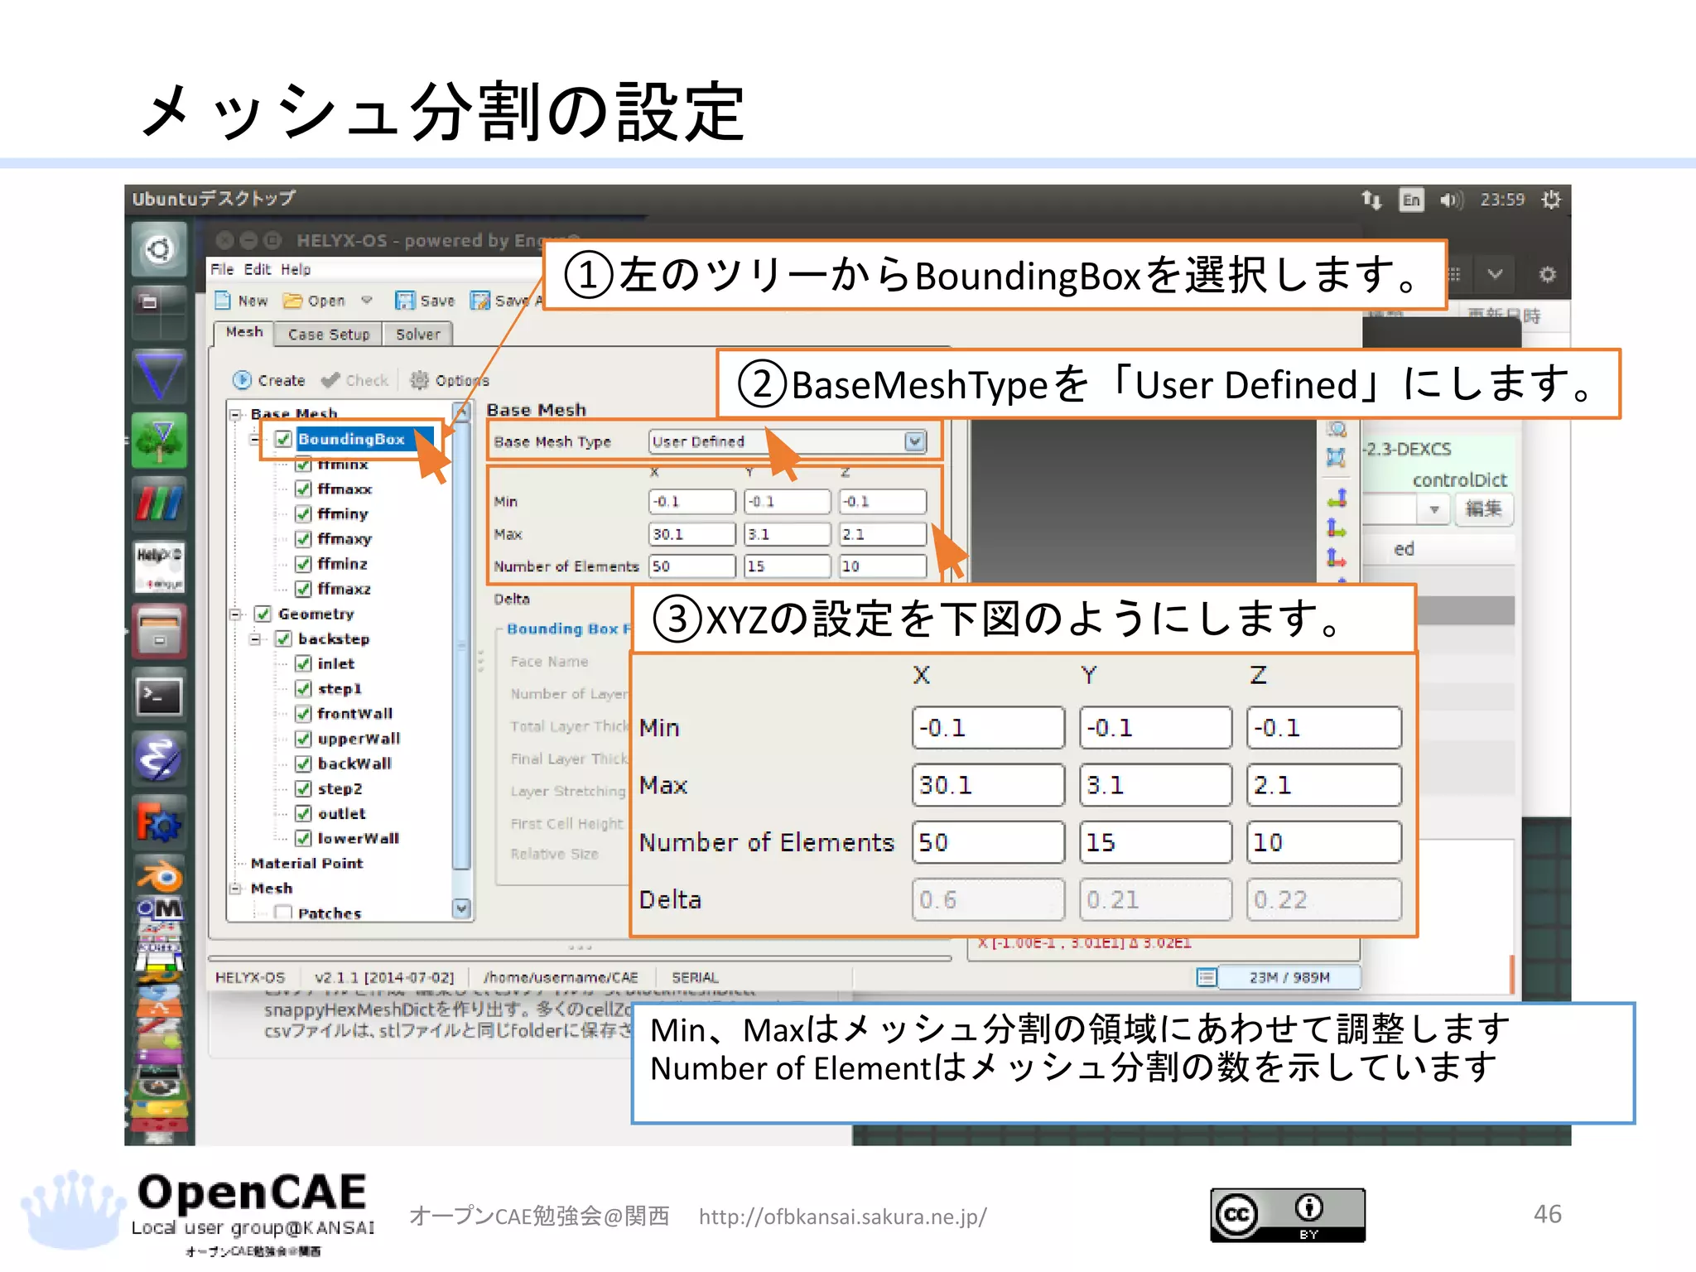Uncheck the Geometry checkbox
Viewport: 1696px width, 1272px height.
263,614
